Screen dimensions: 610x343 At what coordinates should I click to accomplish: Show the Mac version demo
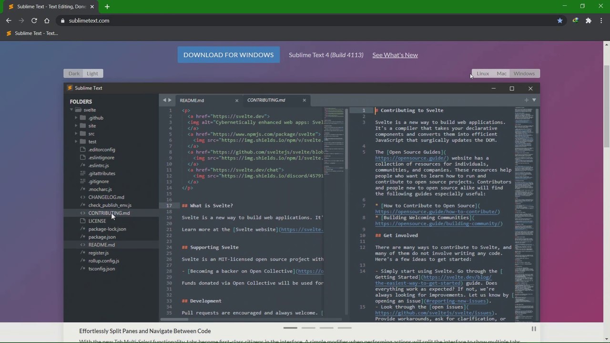[502, 73]
